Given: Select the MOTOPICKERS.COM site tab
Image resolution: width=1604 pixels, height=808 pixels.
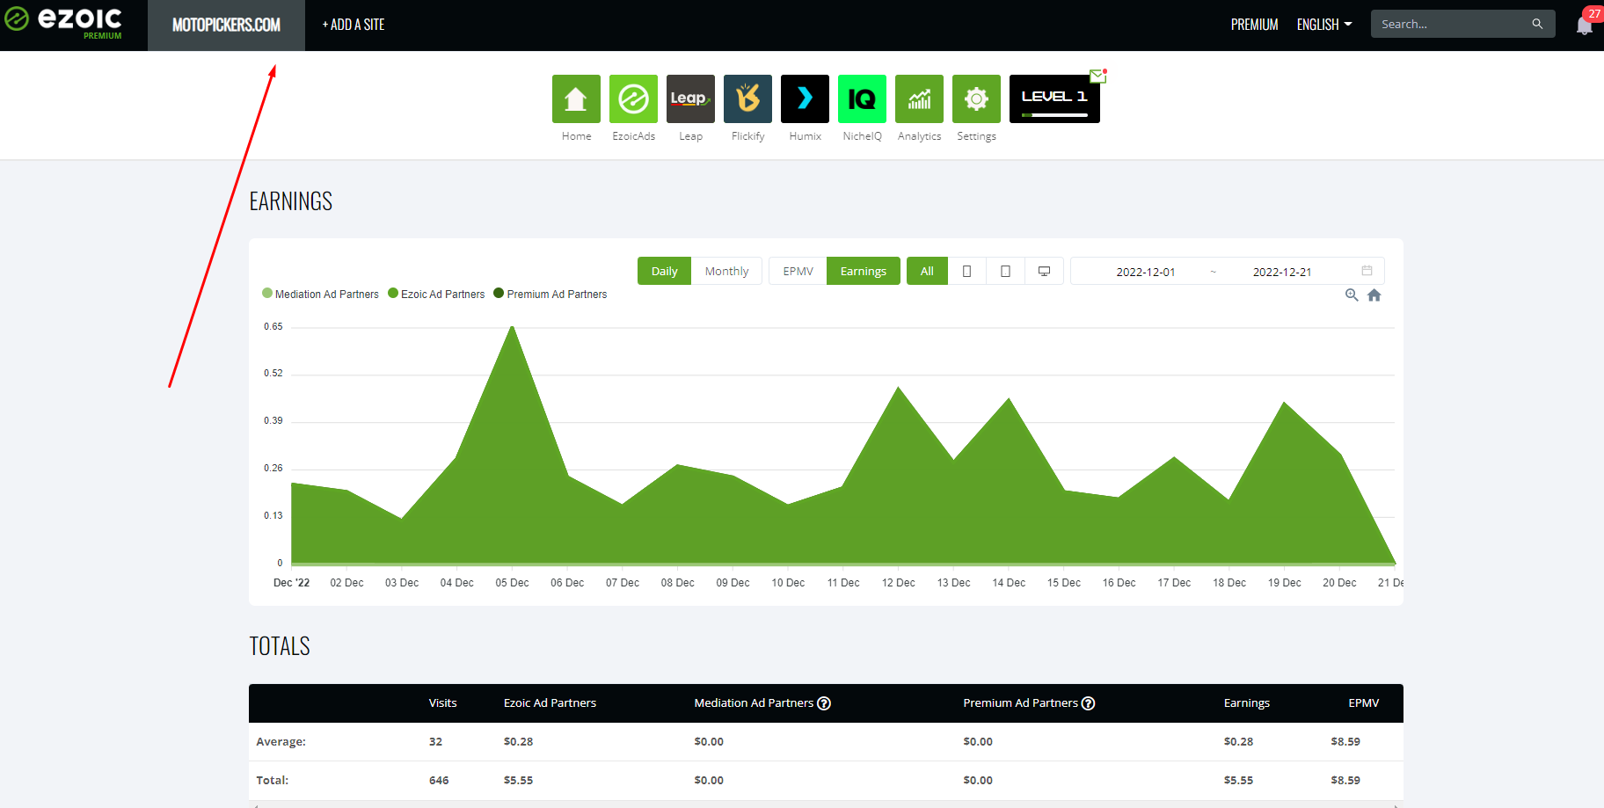Looking at the screenshot, I should click(226, 25).
